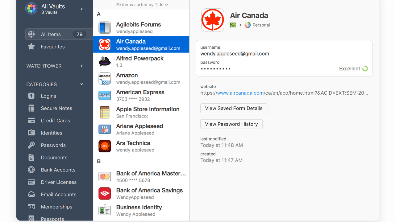Click View Saved Form Details button

coord(234,108)
